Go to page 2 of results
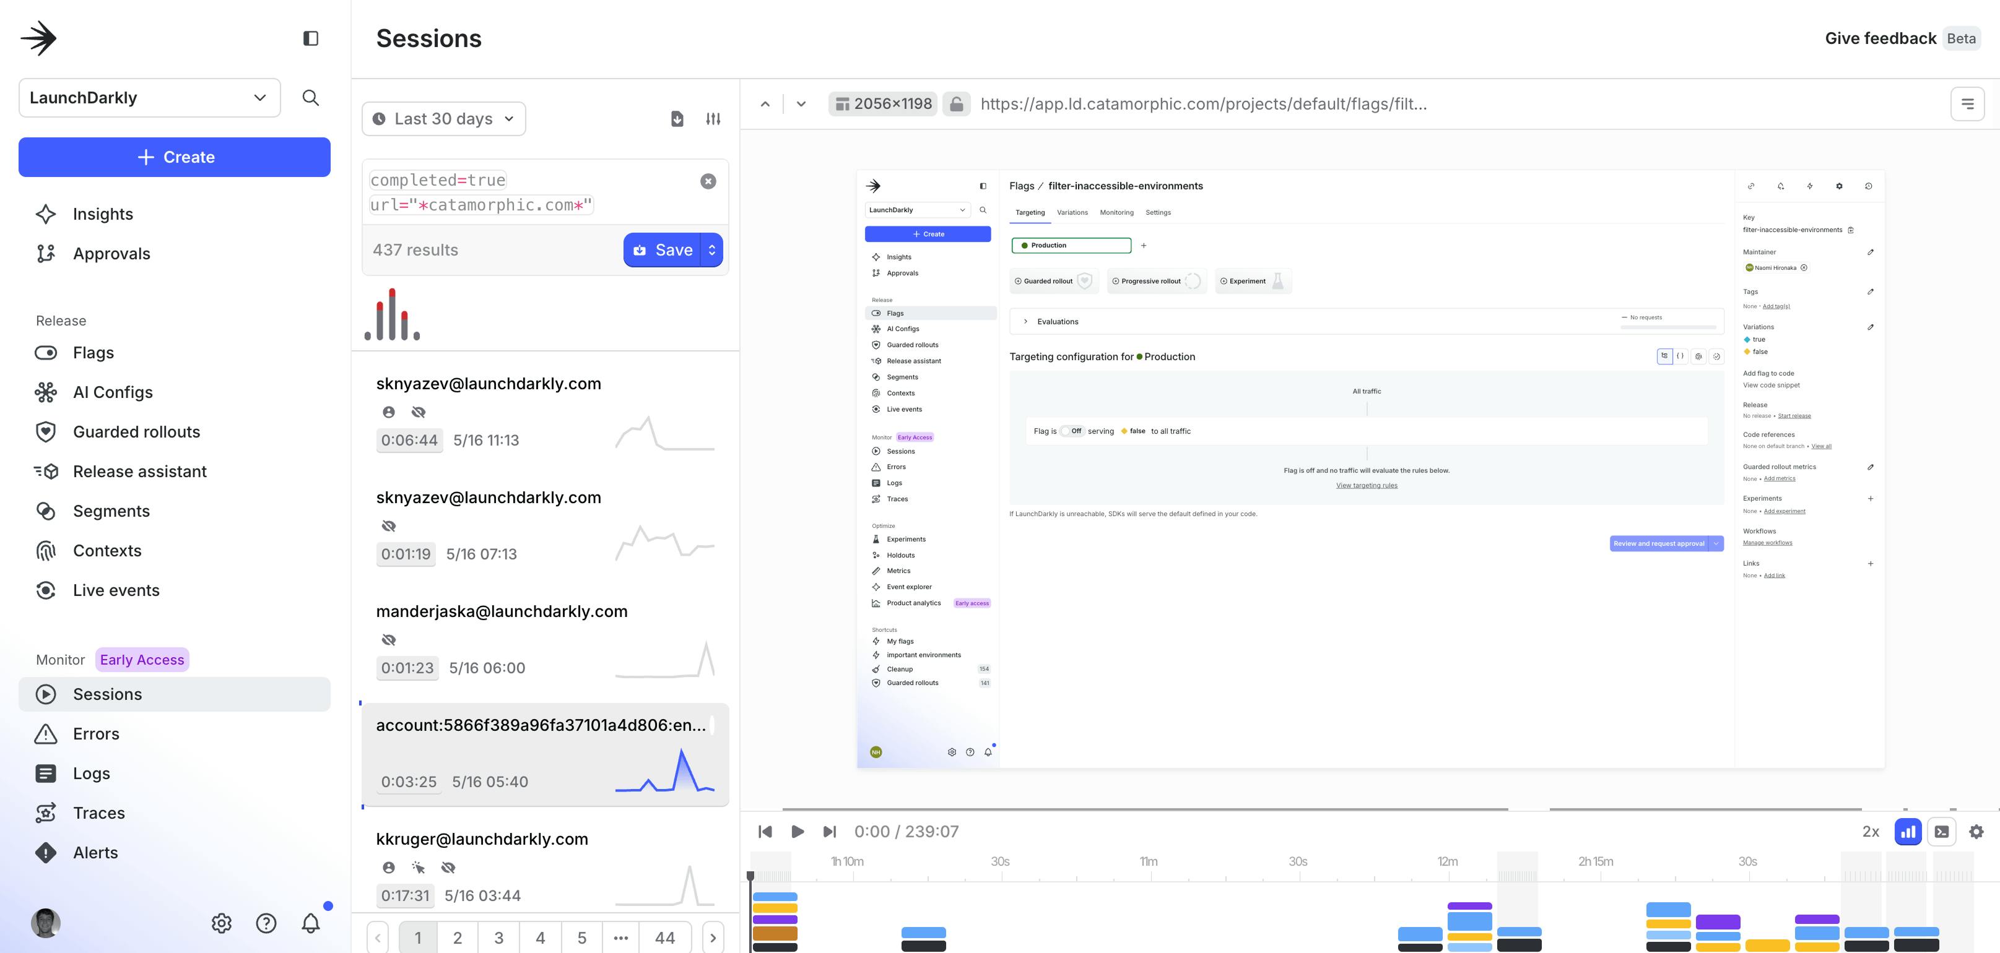The width and height of the screenshot is (2000, 953). pyautogui.click(x=458, y=938)
